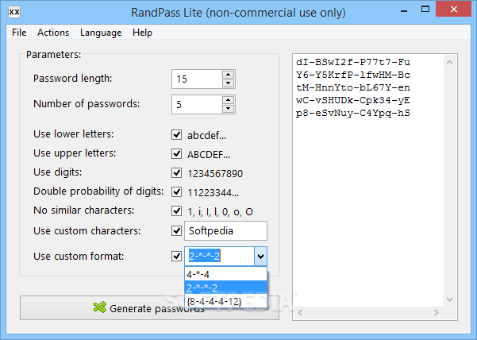Image resolution: width=477 pixels, height=340 pixels.
Task: Toggle Use digits checkbox
Action: [176, 172]
